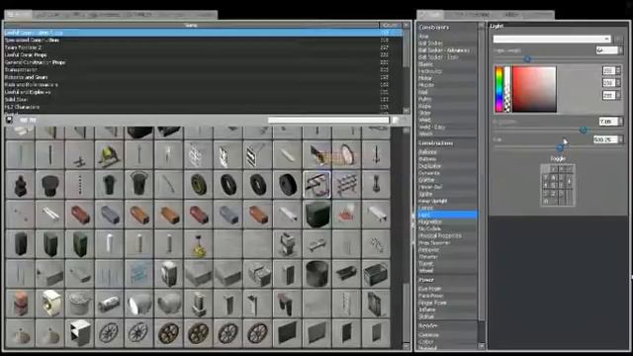Choose the Elastic constraint tool
Image resolution: width=633 pixels, height=356 pixels.
coord(446,64)
